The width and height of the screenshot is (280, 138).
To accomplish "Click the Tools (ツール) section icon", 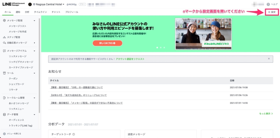I will click(4, 73).
